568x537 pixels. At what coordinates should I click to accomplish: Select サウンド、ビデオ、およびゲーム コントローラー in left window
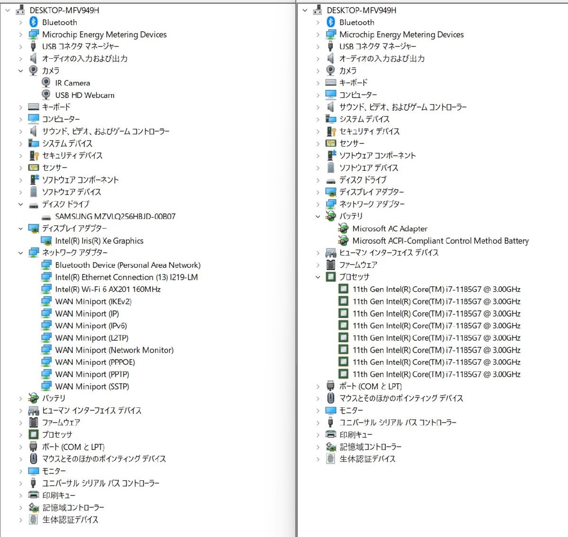point(106,132)
